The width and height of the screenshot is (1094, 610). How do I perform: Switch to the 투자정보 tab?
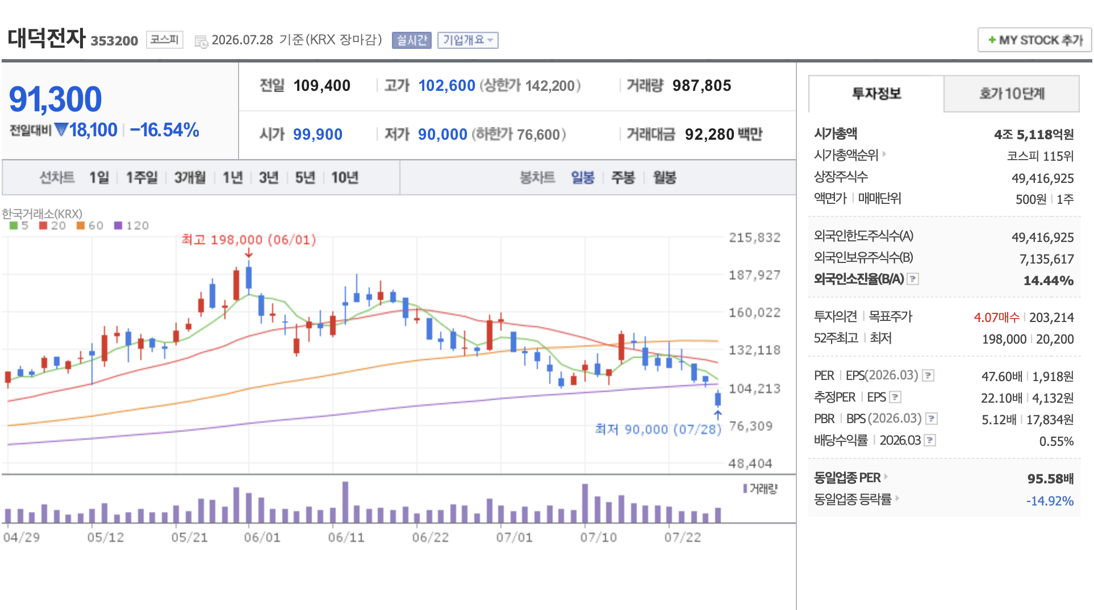[876, 94]
